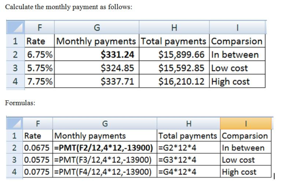The image size is (283, 184).
Task: Click formula =PMT(F4/12,4*12,-13900)
Action: (x=105, y=171)
